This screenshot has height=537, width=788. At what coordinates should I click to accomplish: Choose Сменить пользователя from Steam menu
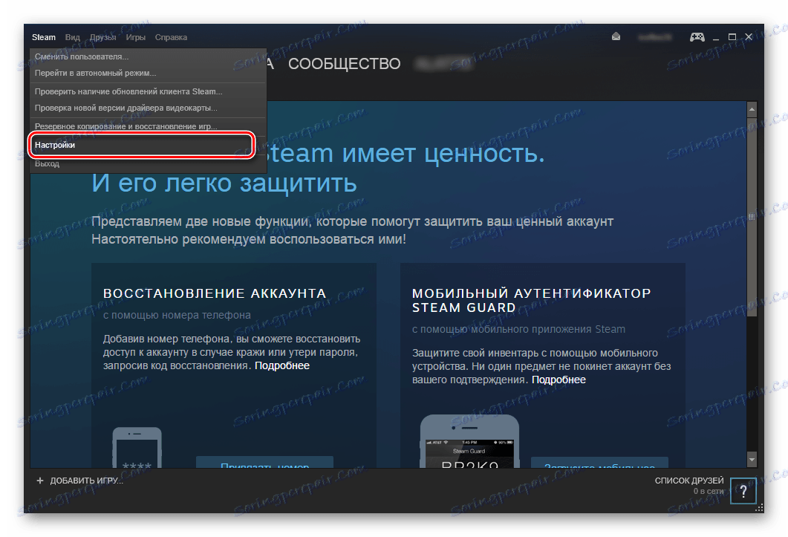click(x=148, y=56)
